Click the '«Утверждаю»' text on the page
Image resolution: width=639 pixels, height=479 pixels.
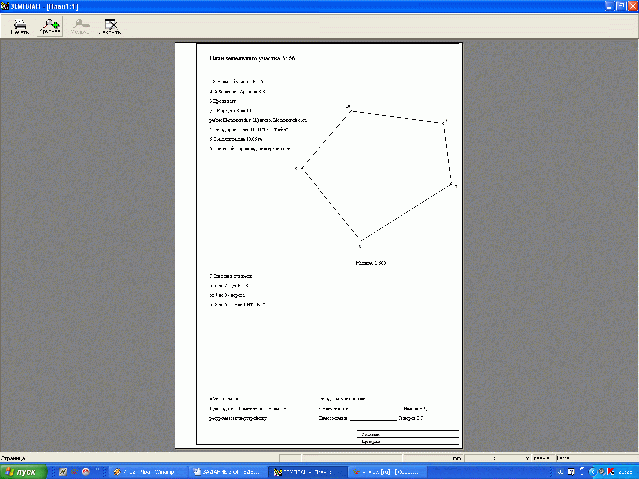tap(224, 399)
